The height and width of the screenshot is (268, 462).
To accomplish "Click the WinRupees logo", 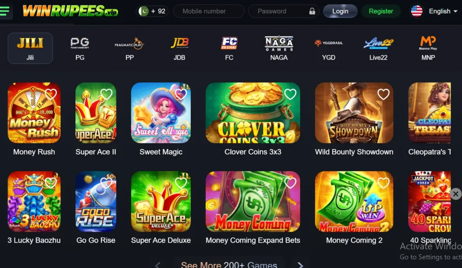I will [70, 11].
